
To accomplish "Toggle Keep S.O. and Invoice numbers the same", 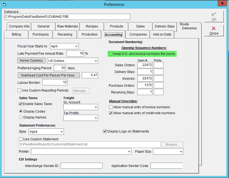I will tap(111, 54).
